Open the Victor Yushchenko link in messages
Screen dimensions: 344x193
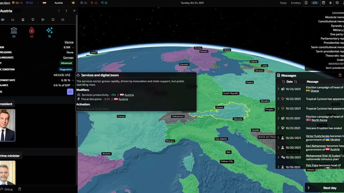click(x=318, y=136)
